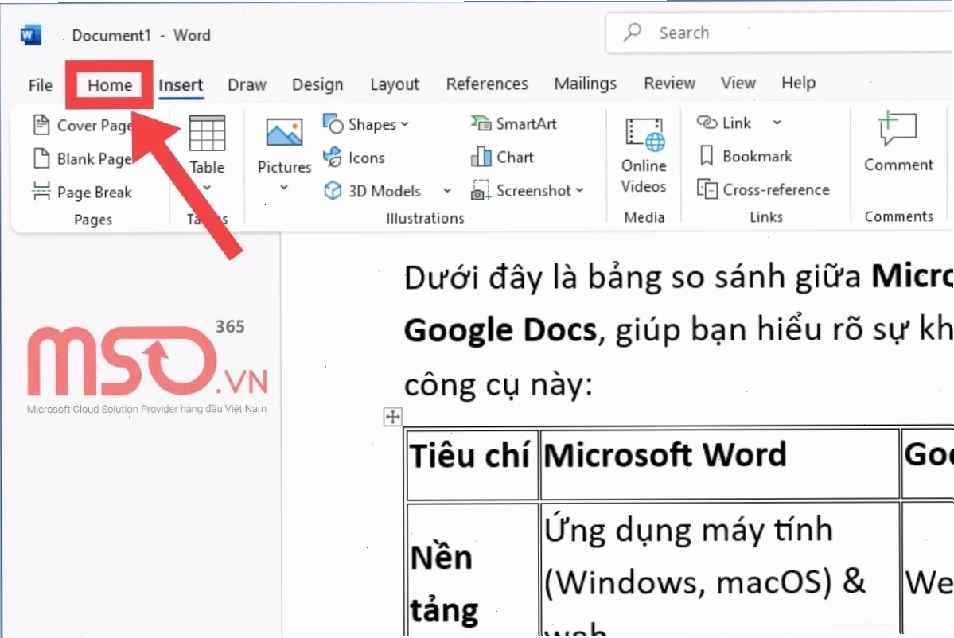The height and width of the screenshot is (638, 954).
Task: Click the Screenshot camera icon
Action: point(481,190)
